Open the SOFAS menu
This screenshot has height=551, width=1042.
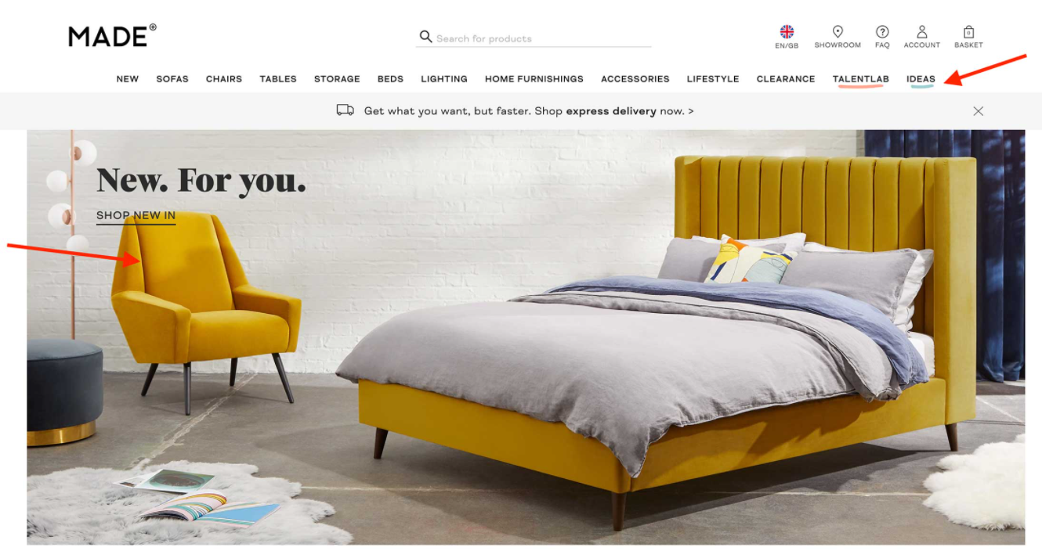pos(172,79)
